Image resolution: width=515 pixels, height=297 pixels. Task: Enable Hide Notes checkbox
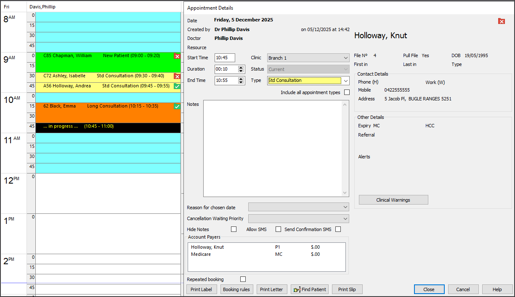pos(234,229)
